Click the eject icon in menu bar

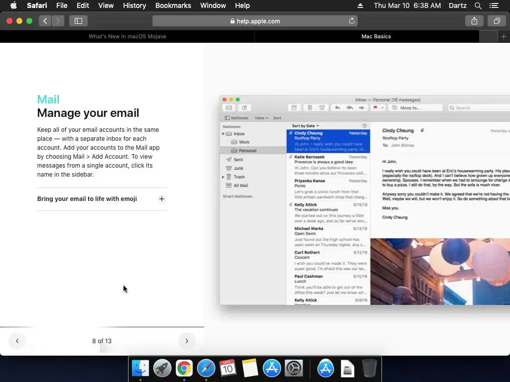[360, 5]
